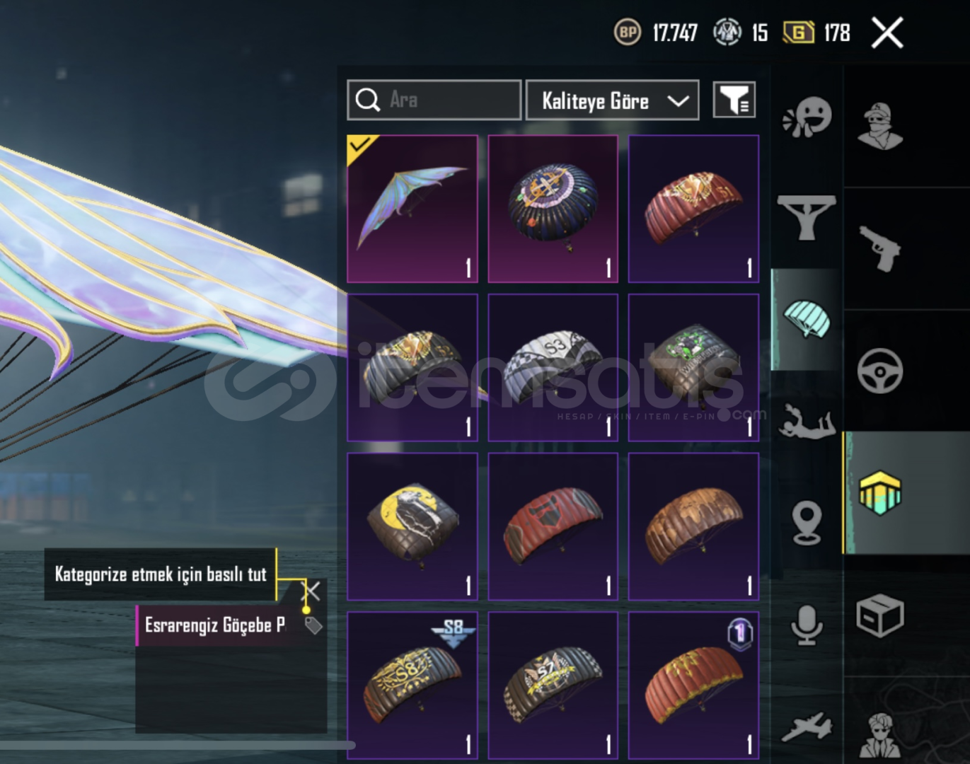The image size is (970, 764).
Task: Open the filter list icon
Action: tap(734, 100)
